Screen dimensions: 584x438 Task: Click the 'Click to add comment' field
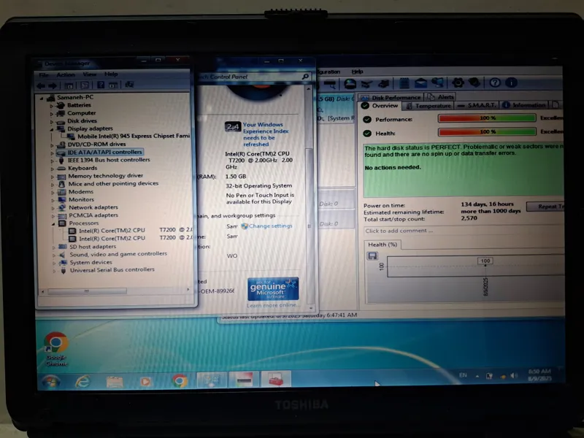[x=464, y=231]
